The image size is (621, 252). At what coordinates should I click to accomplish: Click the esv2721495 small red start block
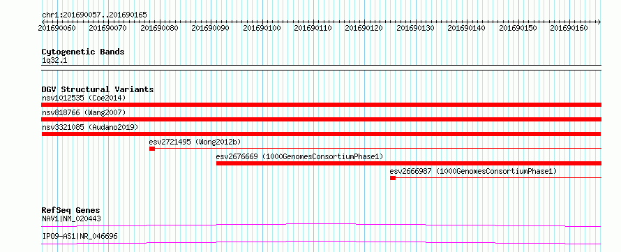152,149
